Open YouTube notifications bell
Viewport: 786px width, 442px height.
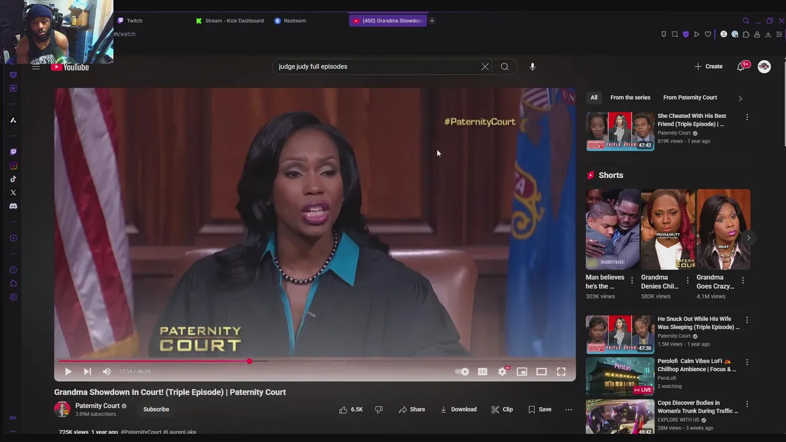(741, 66)
